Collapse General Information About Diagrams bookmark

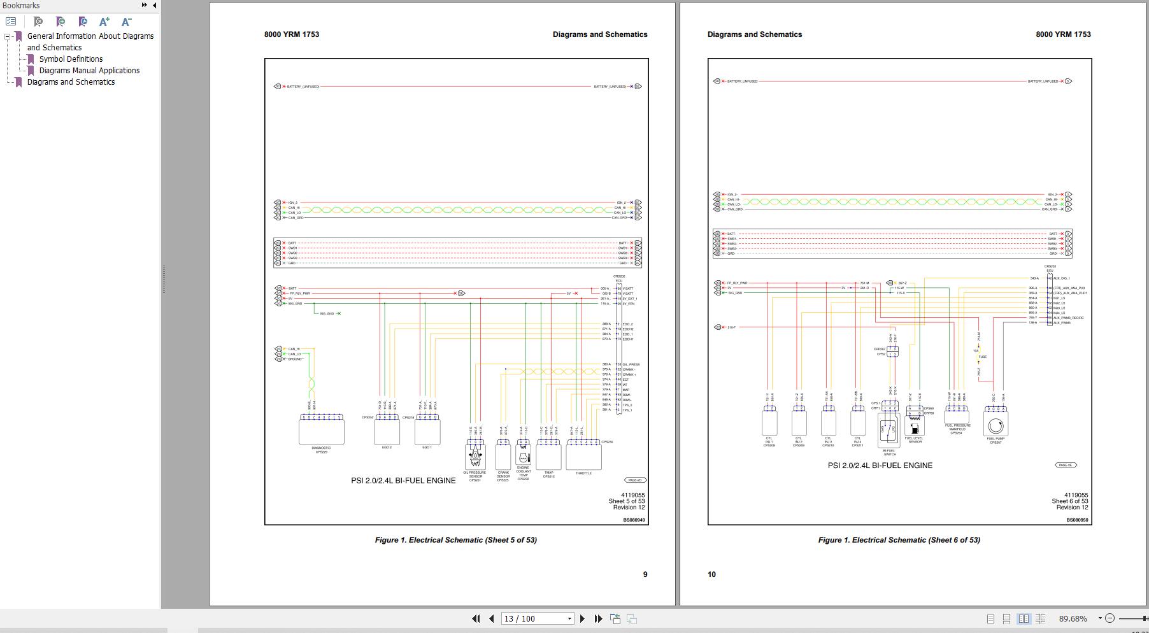pos(8,37)
